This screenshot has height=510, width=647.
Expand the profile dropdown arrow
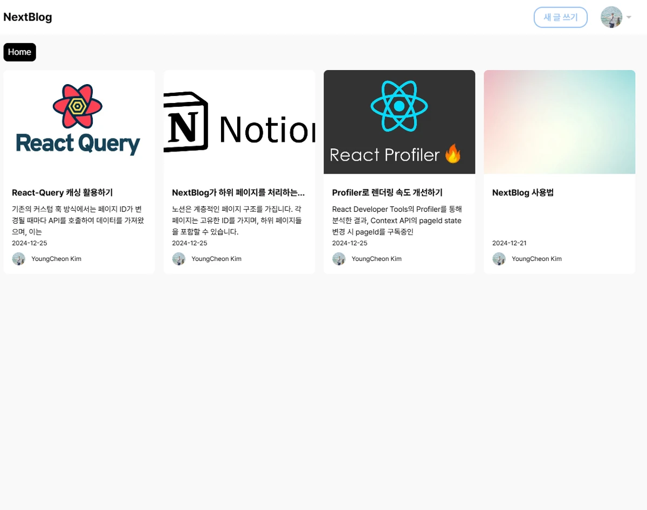point(629,17)
